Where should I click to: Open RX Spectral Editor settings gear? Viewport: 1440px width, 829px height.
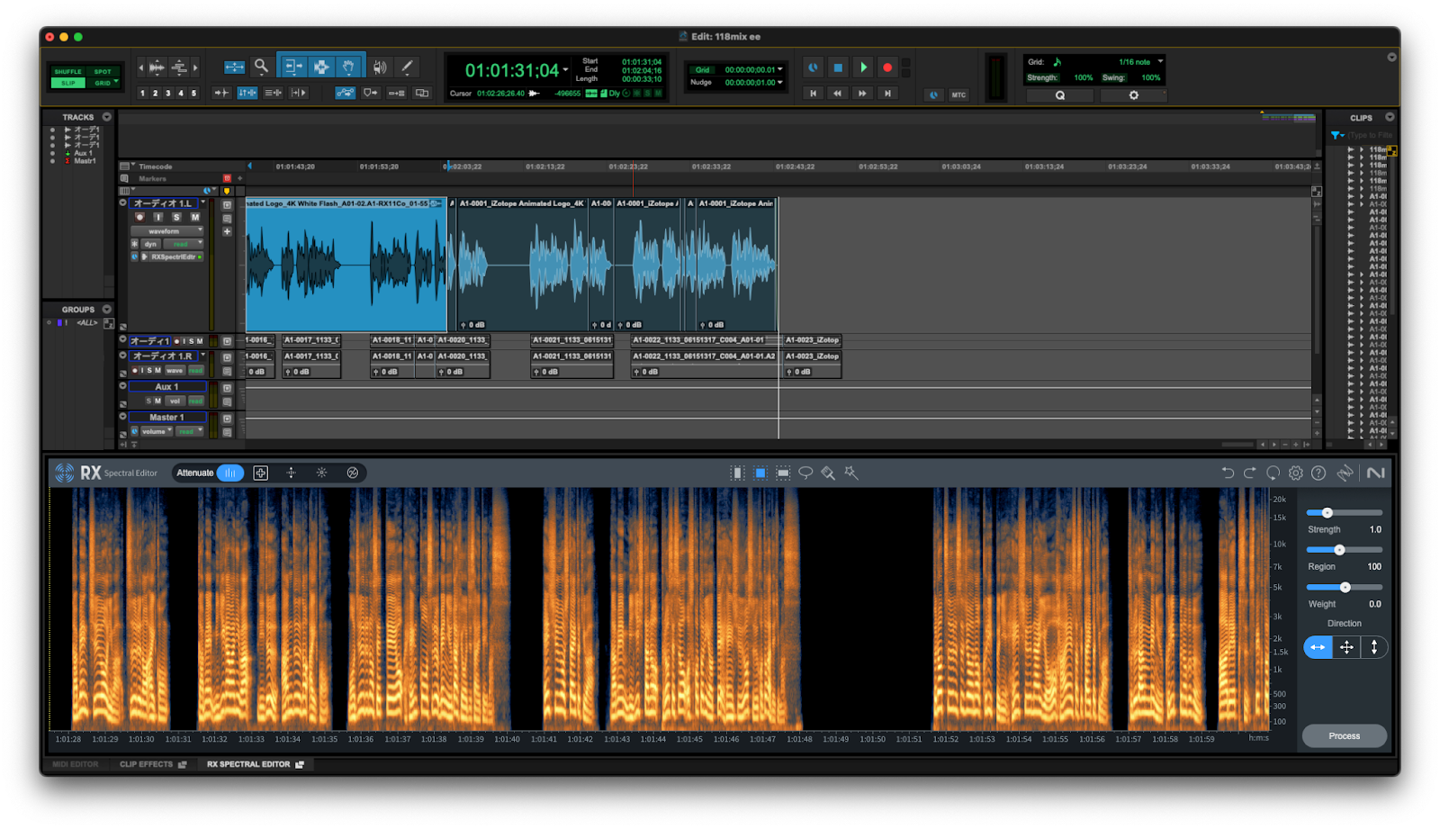point(1296,473)
